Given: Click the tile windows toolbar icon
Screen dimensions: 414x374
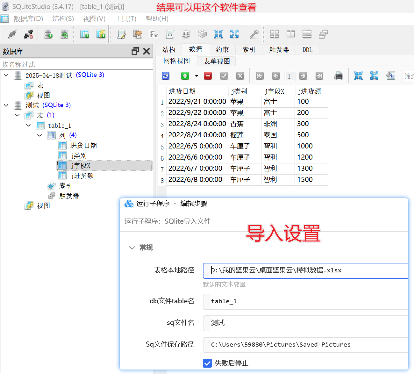Looking at the screenshot, I should coord(275,34).
